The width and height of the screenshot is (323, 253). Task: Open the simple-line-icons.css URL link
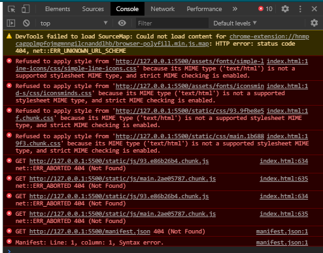(x=139, y=65)
